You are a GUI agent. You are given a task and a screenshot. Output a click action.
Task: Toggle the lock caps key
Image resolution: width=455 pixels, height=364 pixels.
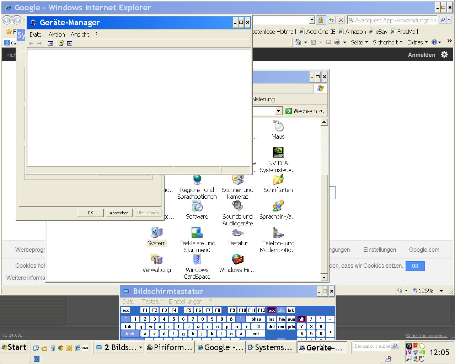click(130, 334)
